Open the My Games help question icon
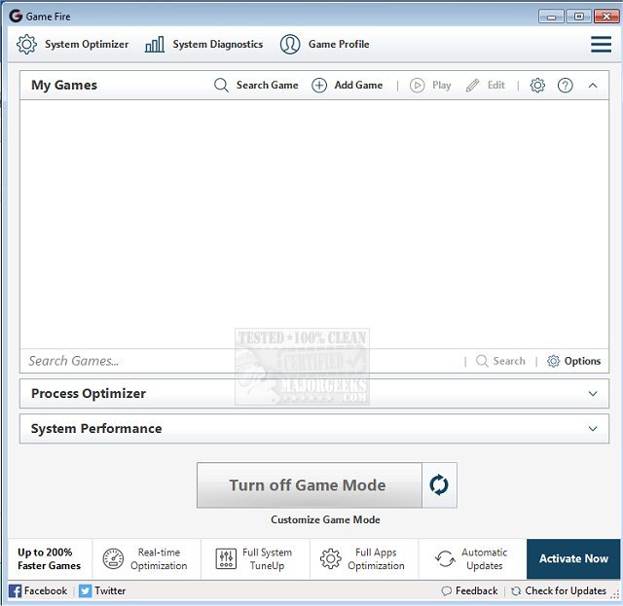Screen dimensions: 623x606 565,86
